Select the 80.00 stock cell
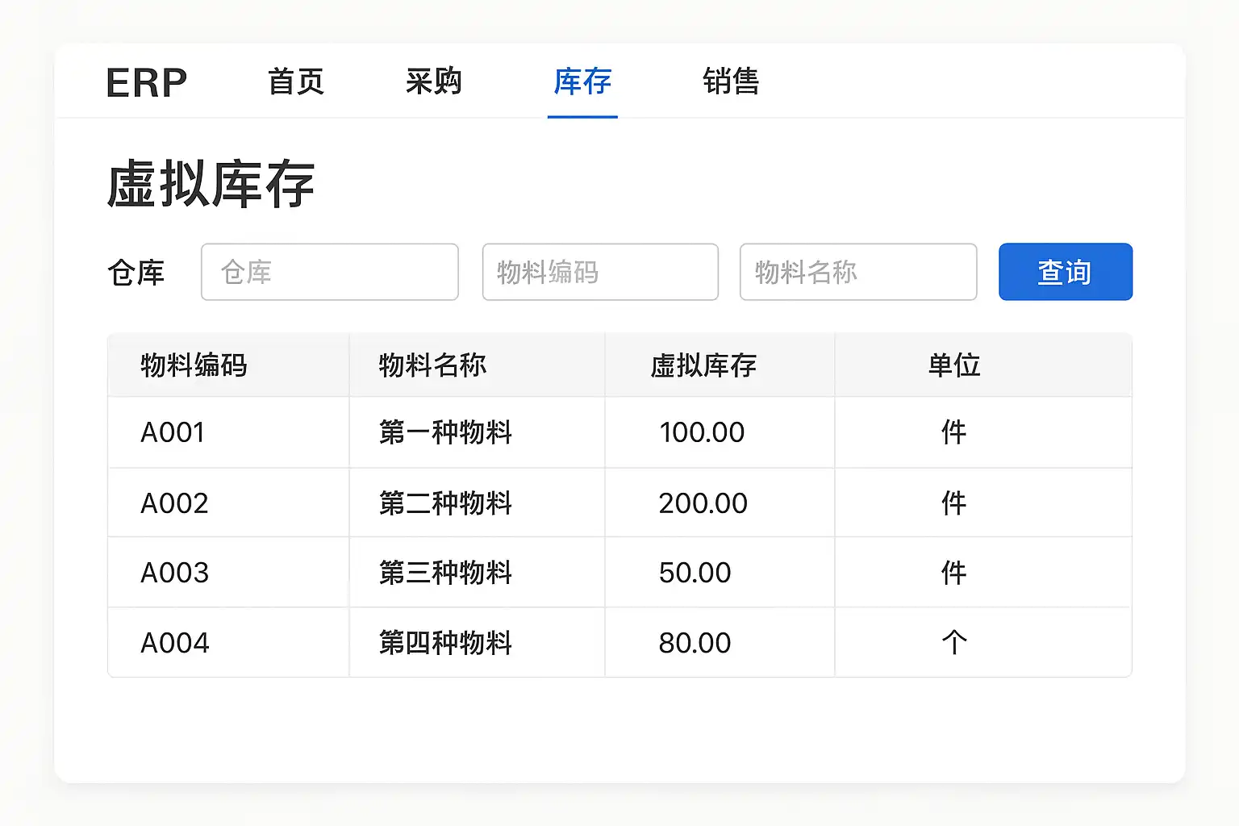This screenshot has width=1239, height=826. pos(695,643)
